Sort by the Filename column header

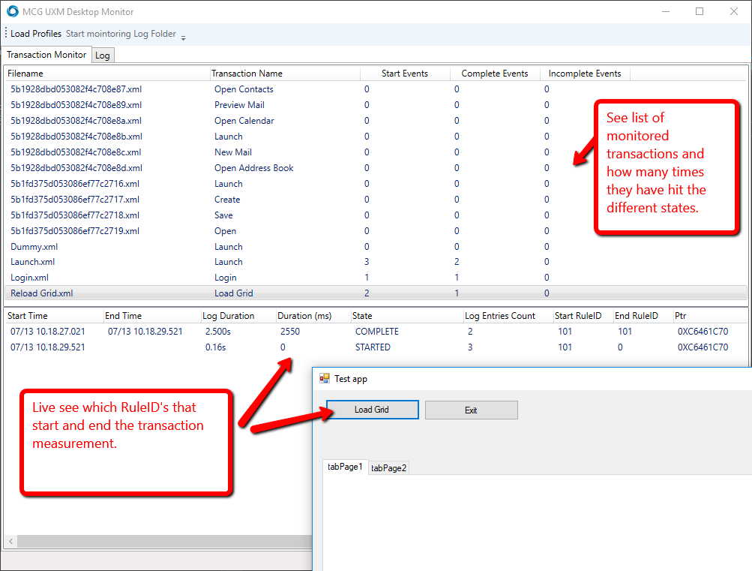coord(25,74)
